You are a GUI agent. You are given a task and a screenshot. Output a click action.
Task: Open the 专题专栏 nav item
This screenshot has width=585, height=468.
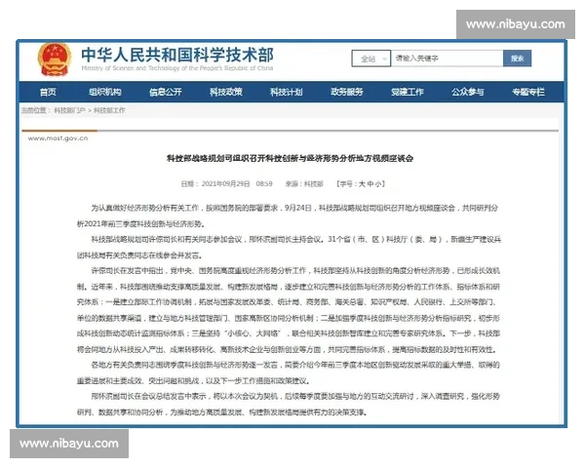coord(528,92)
